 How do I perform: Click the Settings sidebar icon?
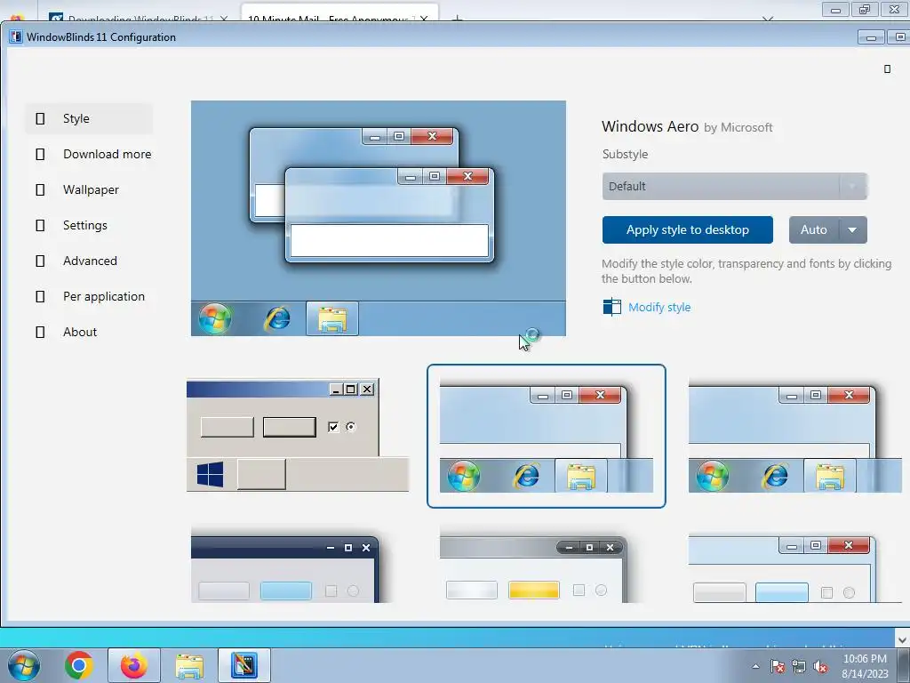point(40,225)
